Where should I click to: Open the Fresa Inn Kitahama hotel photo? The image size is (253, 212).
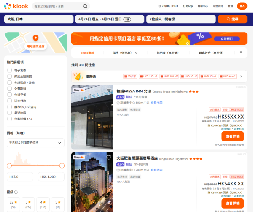point(92,117)
